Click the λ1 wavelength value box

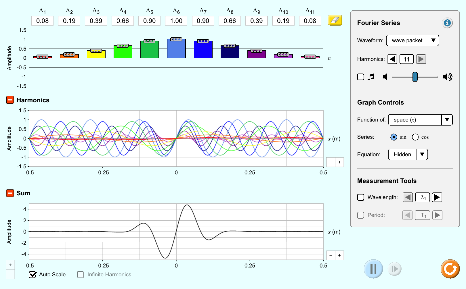point(423,197)
